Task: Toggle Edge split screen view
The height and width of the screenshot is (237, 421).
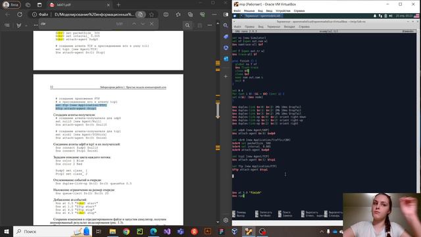Action: [166, 14]
